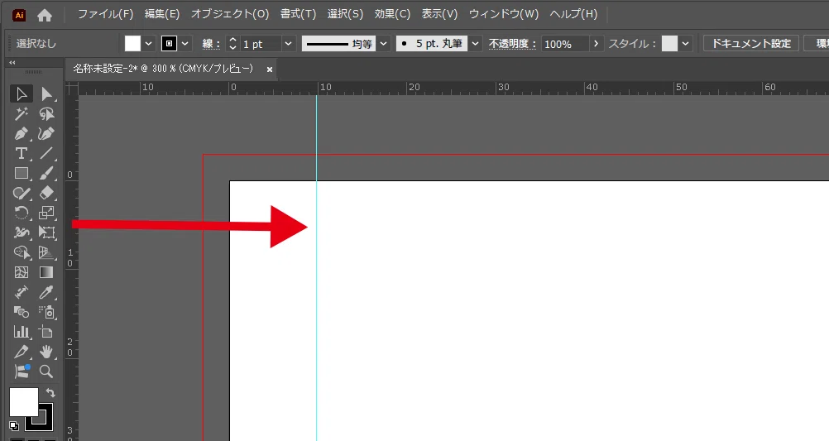Viewport: 829px width, 441px height.
Task: Select the Eyedropper tool
Action: (x=46, y=292)
